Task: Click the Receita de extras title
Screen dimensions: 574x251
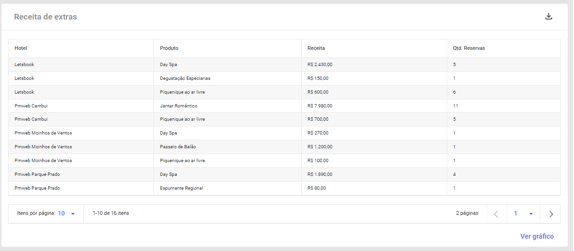Action: (45, 17)
